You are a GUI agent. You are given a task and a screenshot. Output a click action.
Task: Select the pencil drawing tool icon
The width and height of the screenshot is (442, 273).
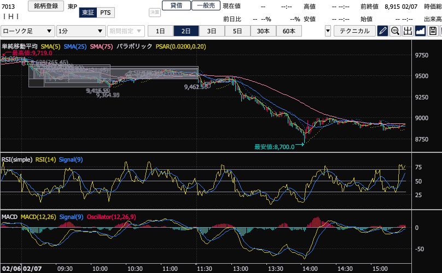(x=382, y=31)
